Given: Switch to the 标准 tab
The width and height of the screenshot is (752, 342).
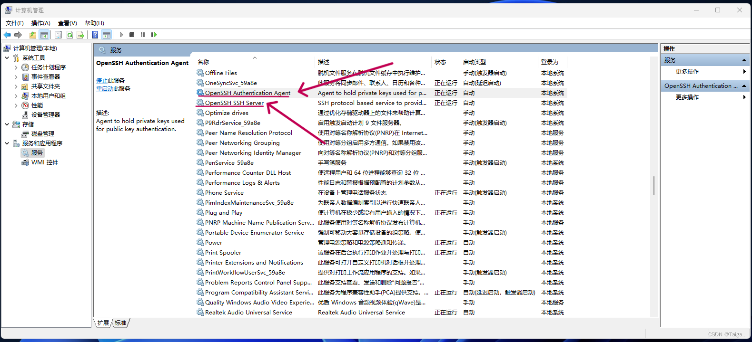Looking at the screenshot, I should (x=121, y=323).
